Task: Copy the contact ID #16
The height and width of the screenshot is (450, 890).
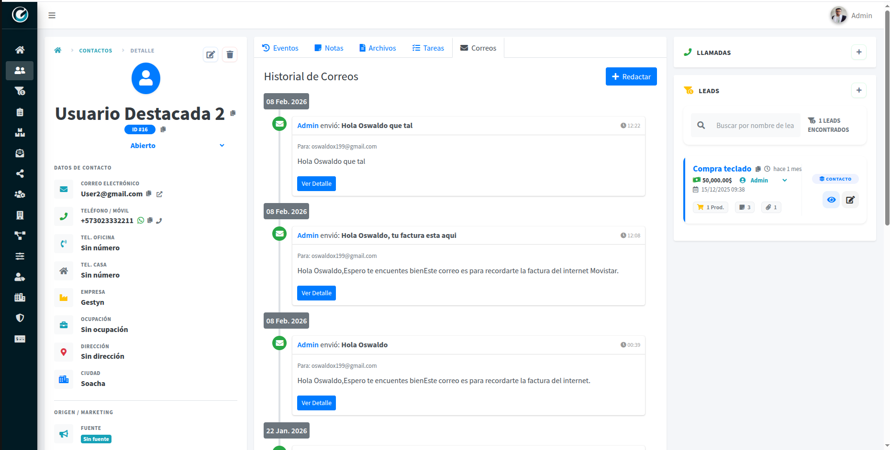Action: pyautogui.click(x=163, y=129)
